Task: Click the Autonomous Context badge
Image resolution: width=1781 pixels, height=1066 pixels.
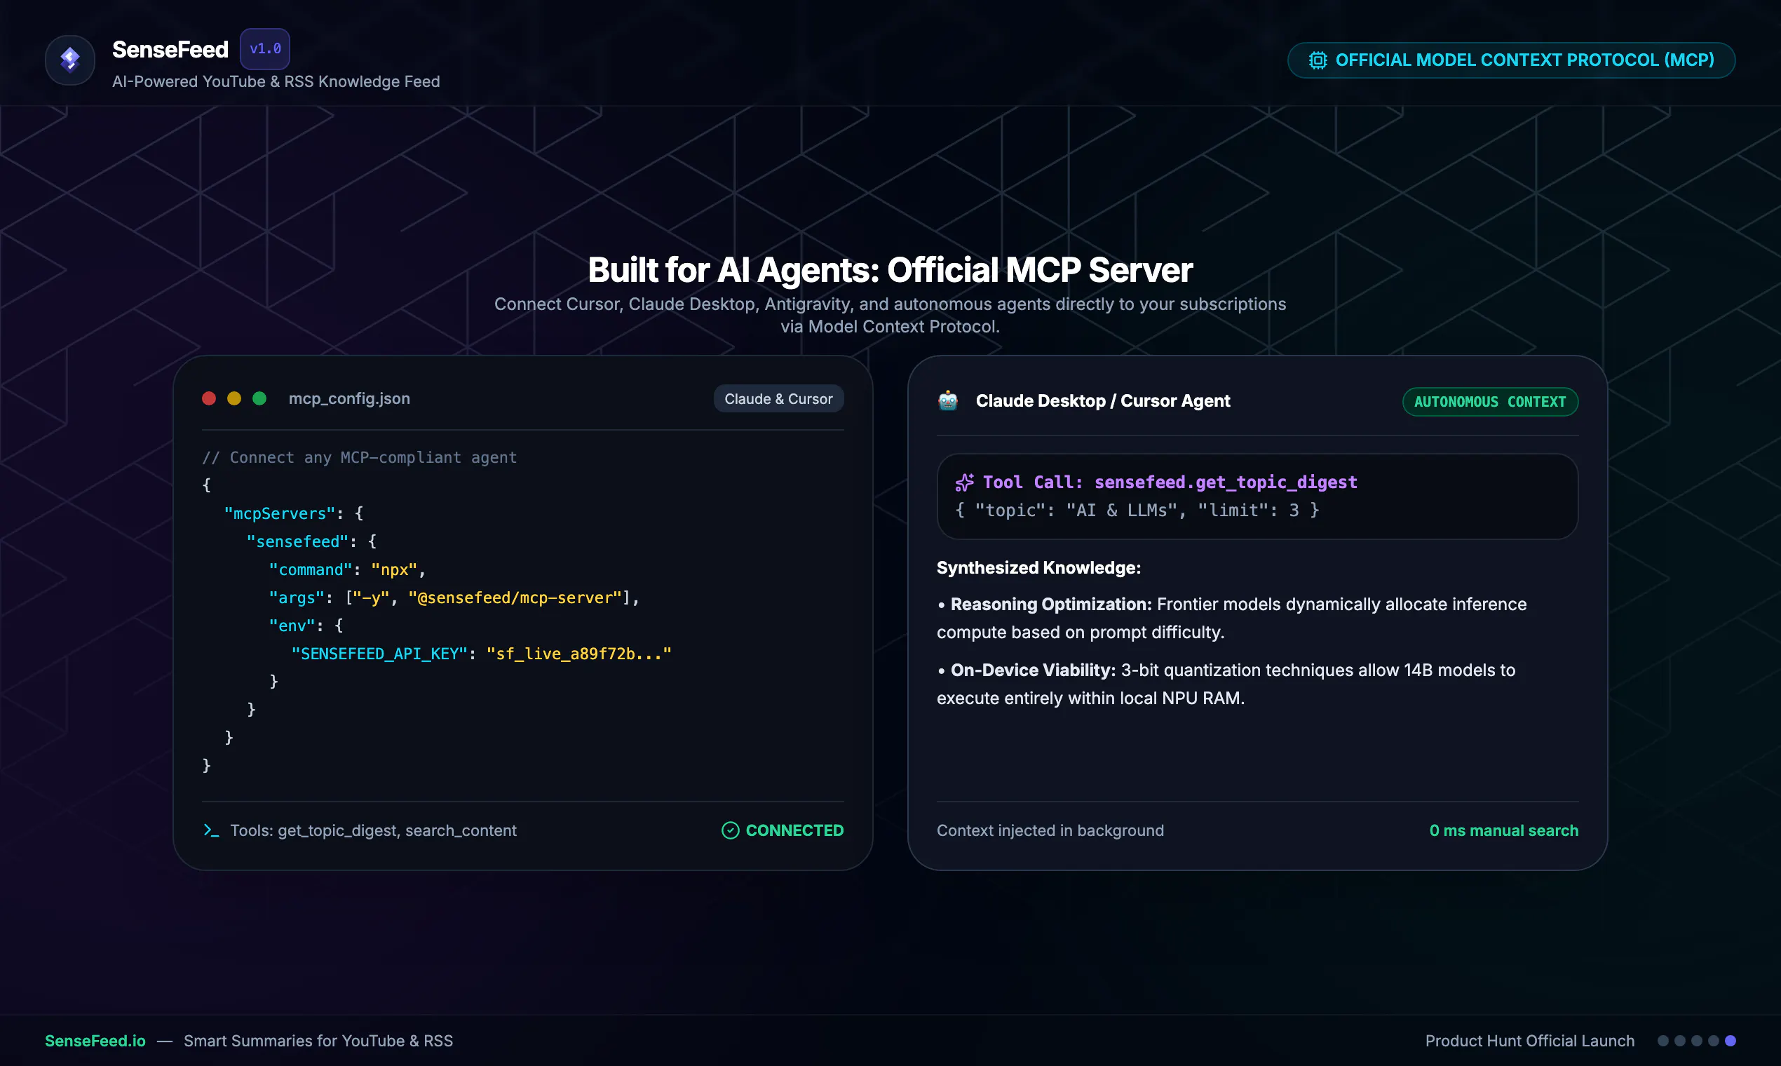Action: [1490, 402]
